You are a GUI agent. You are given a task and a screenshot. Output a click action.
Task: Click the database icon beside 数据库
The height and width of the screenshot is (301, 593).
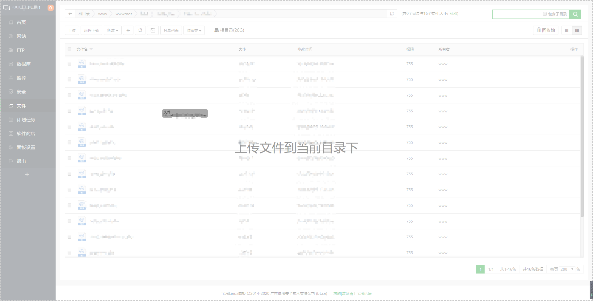(11, 64)
